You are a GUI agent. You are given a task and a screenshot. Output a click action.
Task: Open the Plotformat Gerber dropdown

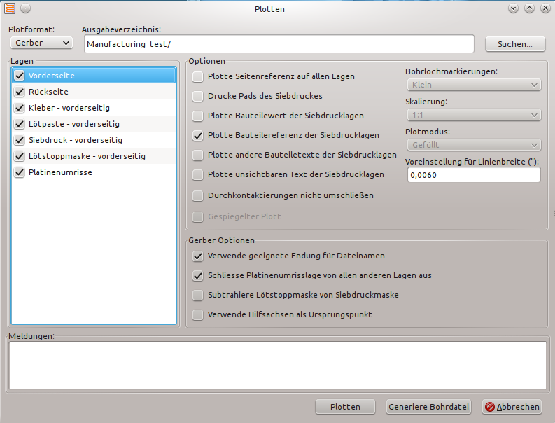41,43
